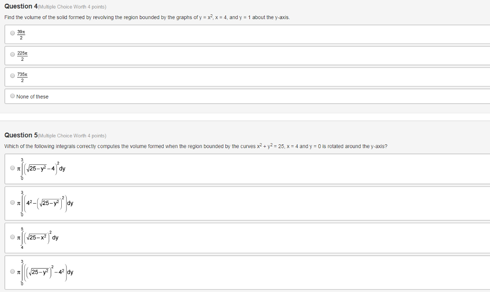Choose the integral with 4² minus √(25−y²) squared
Screen dimensions: 490x292
(x=12, y=202)
